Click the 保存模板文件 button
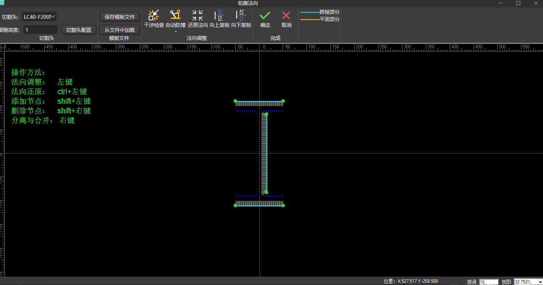Image resolution: width=543 pixels, height=285 pixels. (120, 17)
